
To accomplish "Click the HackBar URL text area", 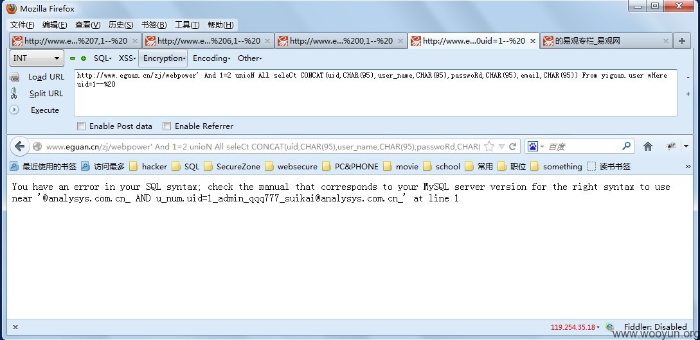I will point(375,93).
